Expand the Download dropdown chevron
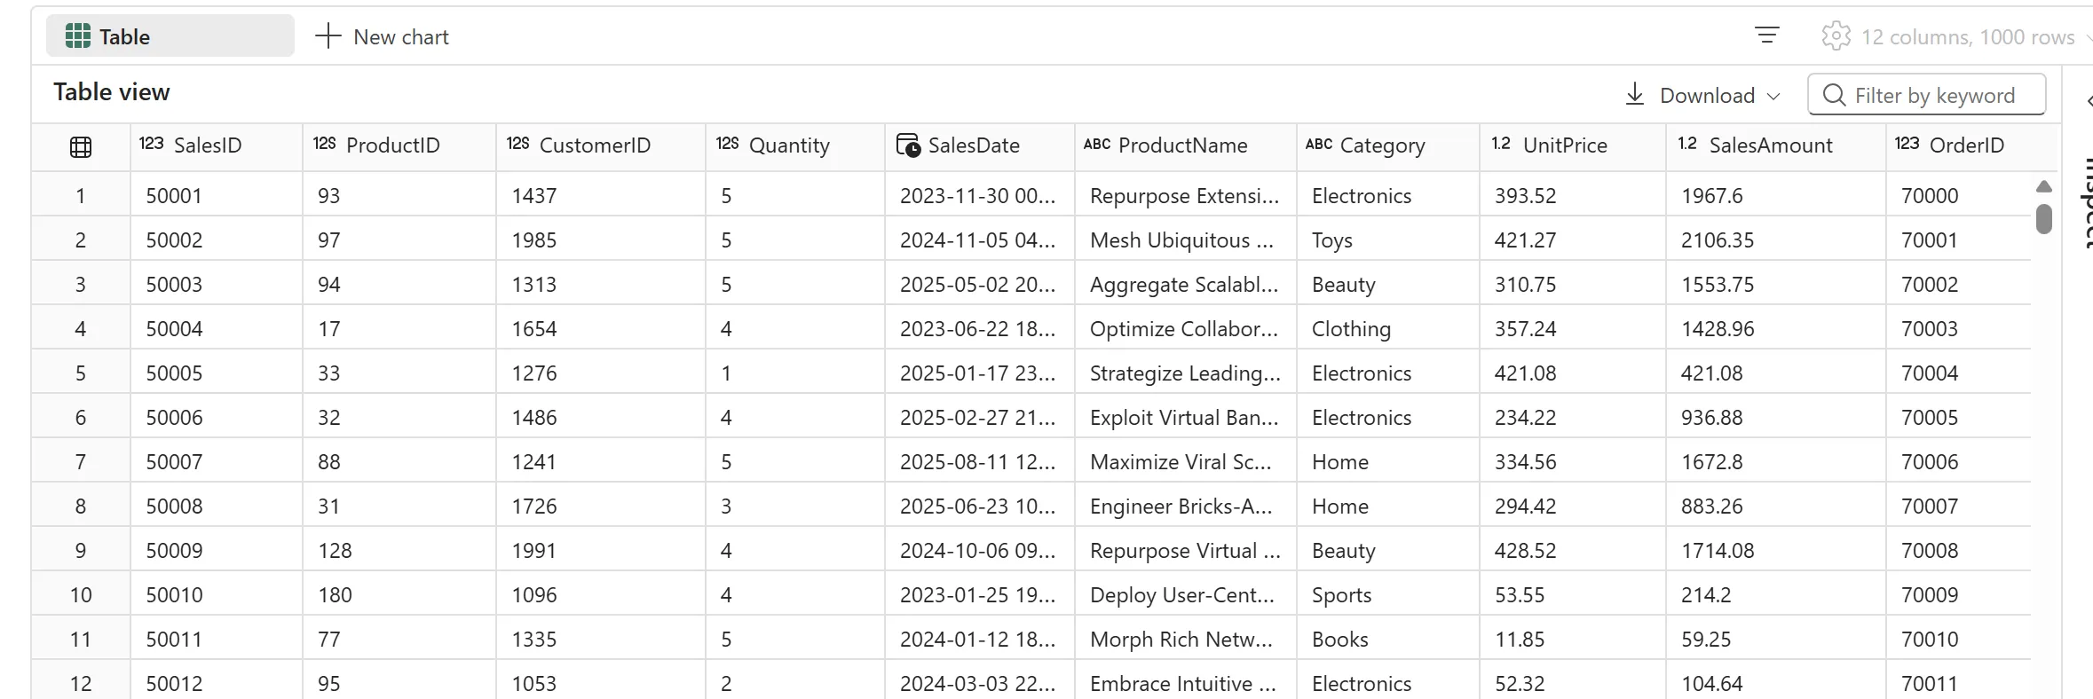The image size is (2093, 699). [x=1773, y=96]
